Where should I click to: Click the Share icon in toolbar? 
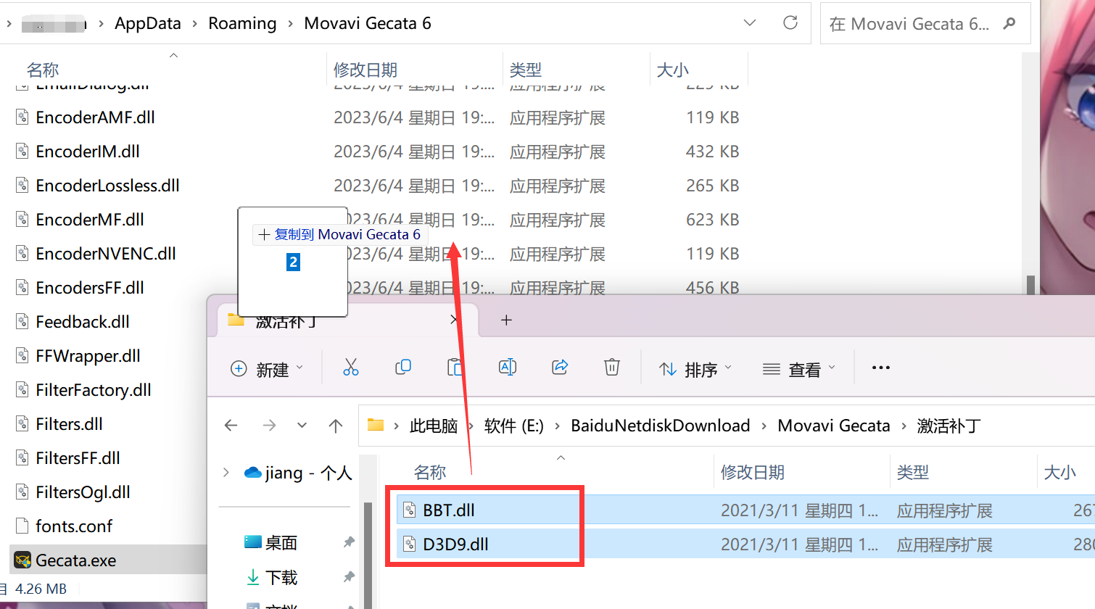(x=560, y=368)
